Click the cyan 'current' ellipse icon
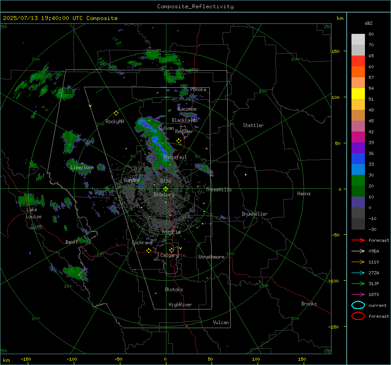This screenshot has height=365, width=391. [358, 305]
